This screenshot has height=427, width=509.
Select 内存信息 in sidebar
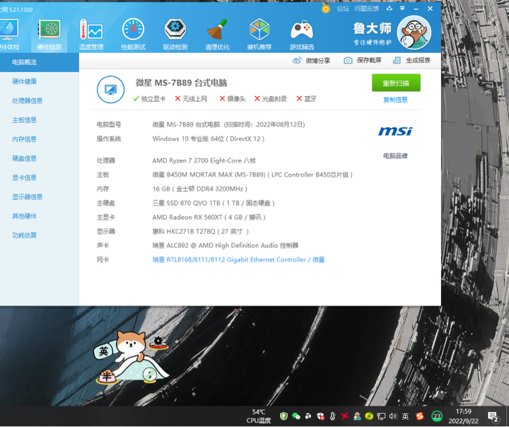pyautogui.click(x=24, y=139)
